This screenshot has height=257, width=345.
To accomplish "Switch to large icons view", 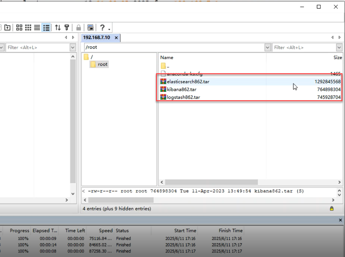I will (x=19, y=28).
